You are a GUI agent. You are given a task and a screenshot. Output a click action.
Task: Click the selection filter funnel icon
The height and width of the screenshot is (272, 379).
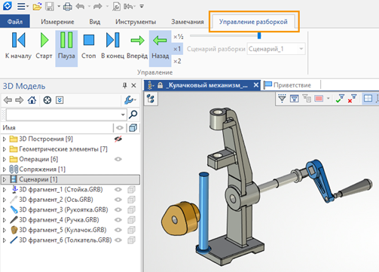[282, 99]
